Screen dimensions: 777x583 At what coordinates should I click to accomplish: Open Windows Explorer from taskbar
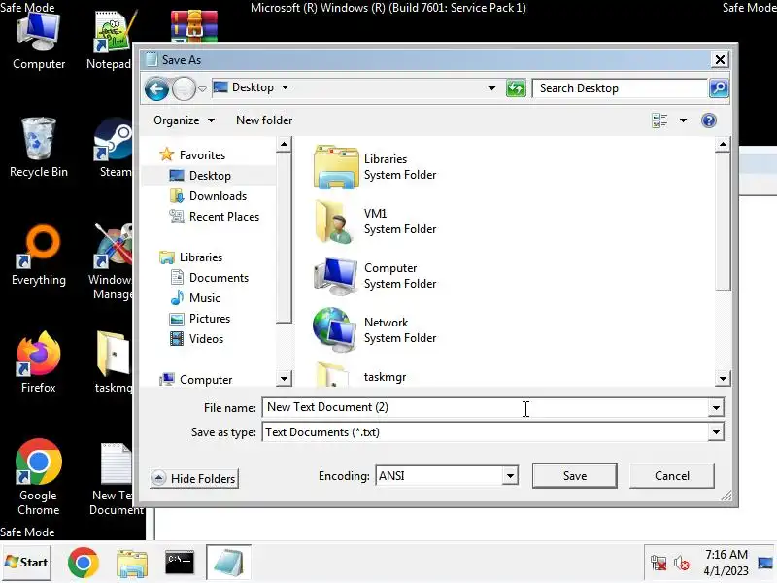click(132, 564)
